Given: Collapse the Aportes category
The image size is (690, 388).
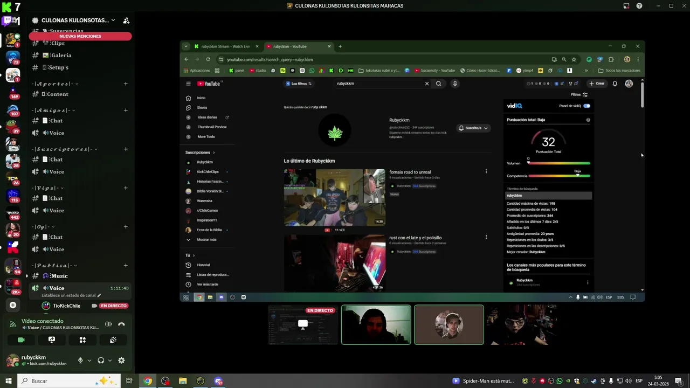Looking at the screenshot, I should tap(55, 84).
